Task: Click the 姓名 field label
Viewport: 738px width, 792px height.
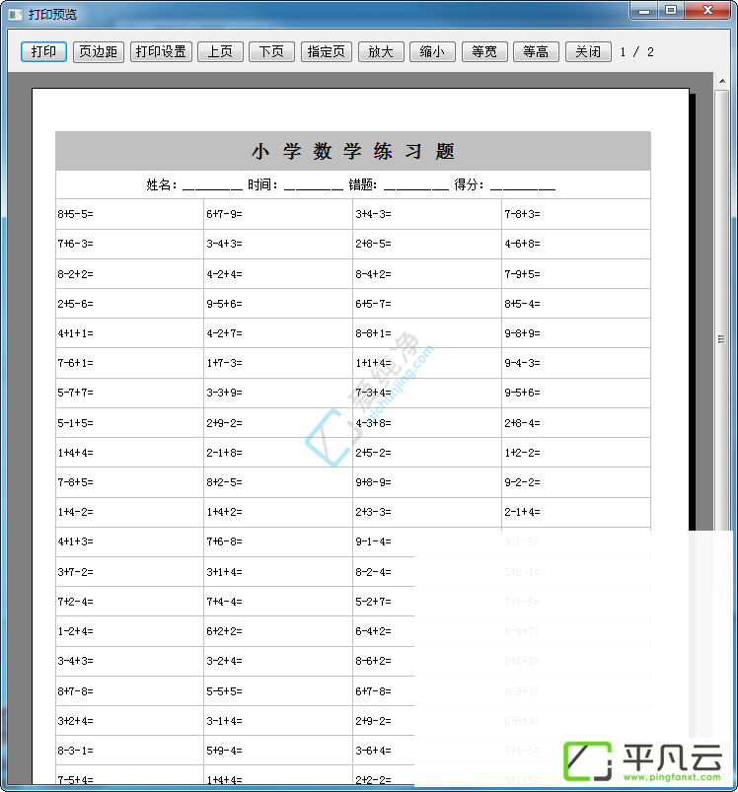Action: (x=162, y=184)
